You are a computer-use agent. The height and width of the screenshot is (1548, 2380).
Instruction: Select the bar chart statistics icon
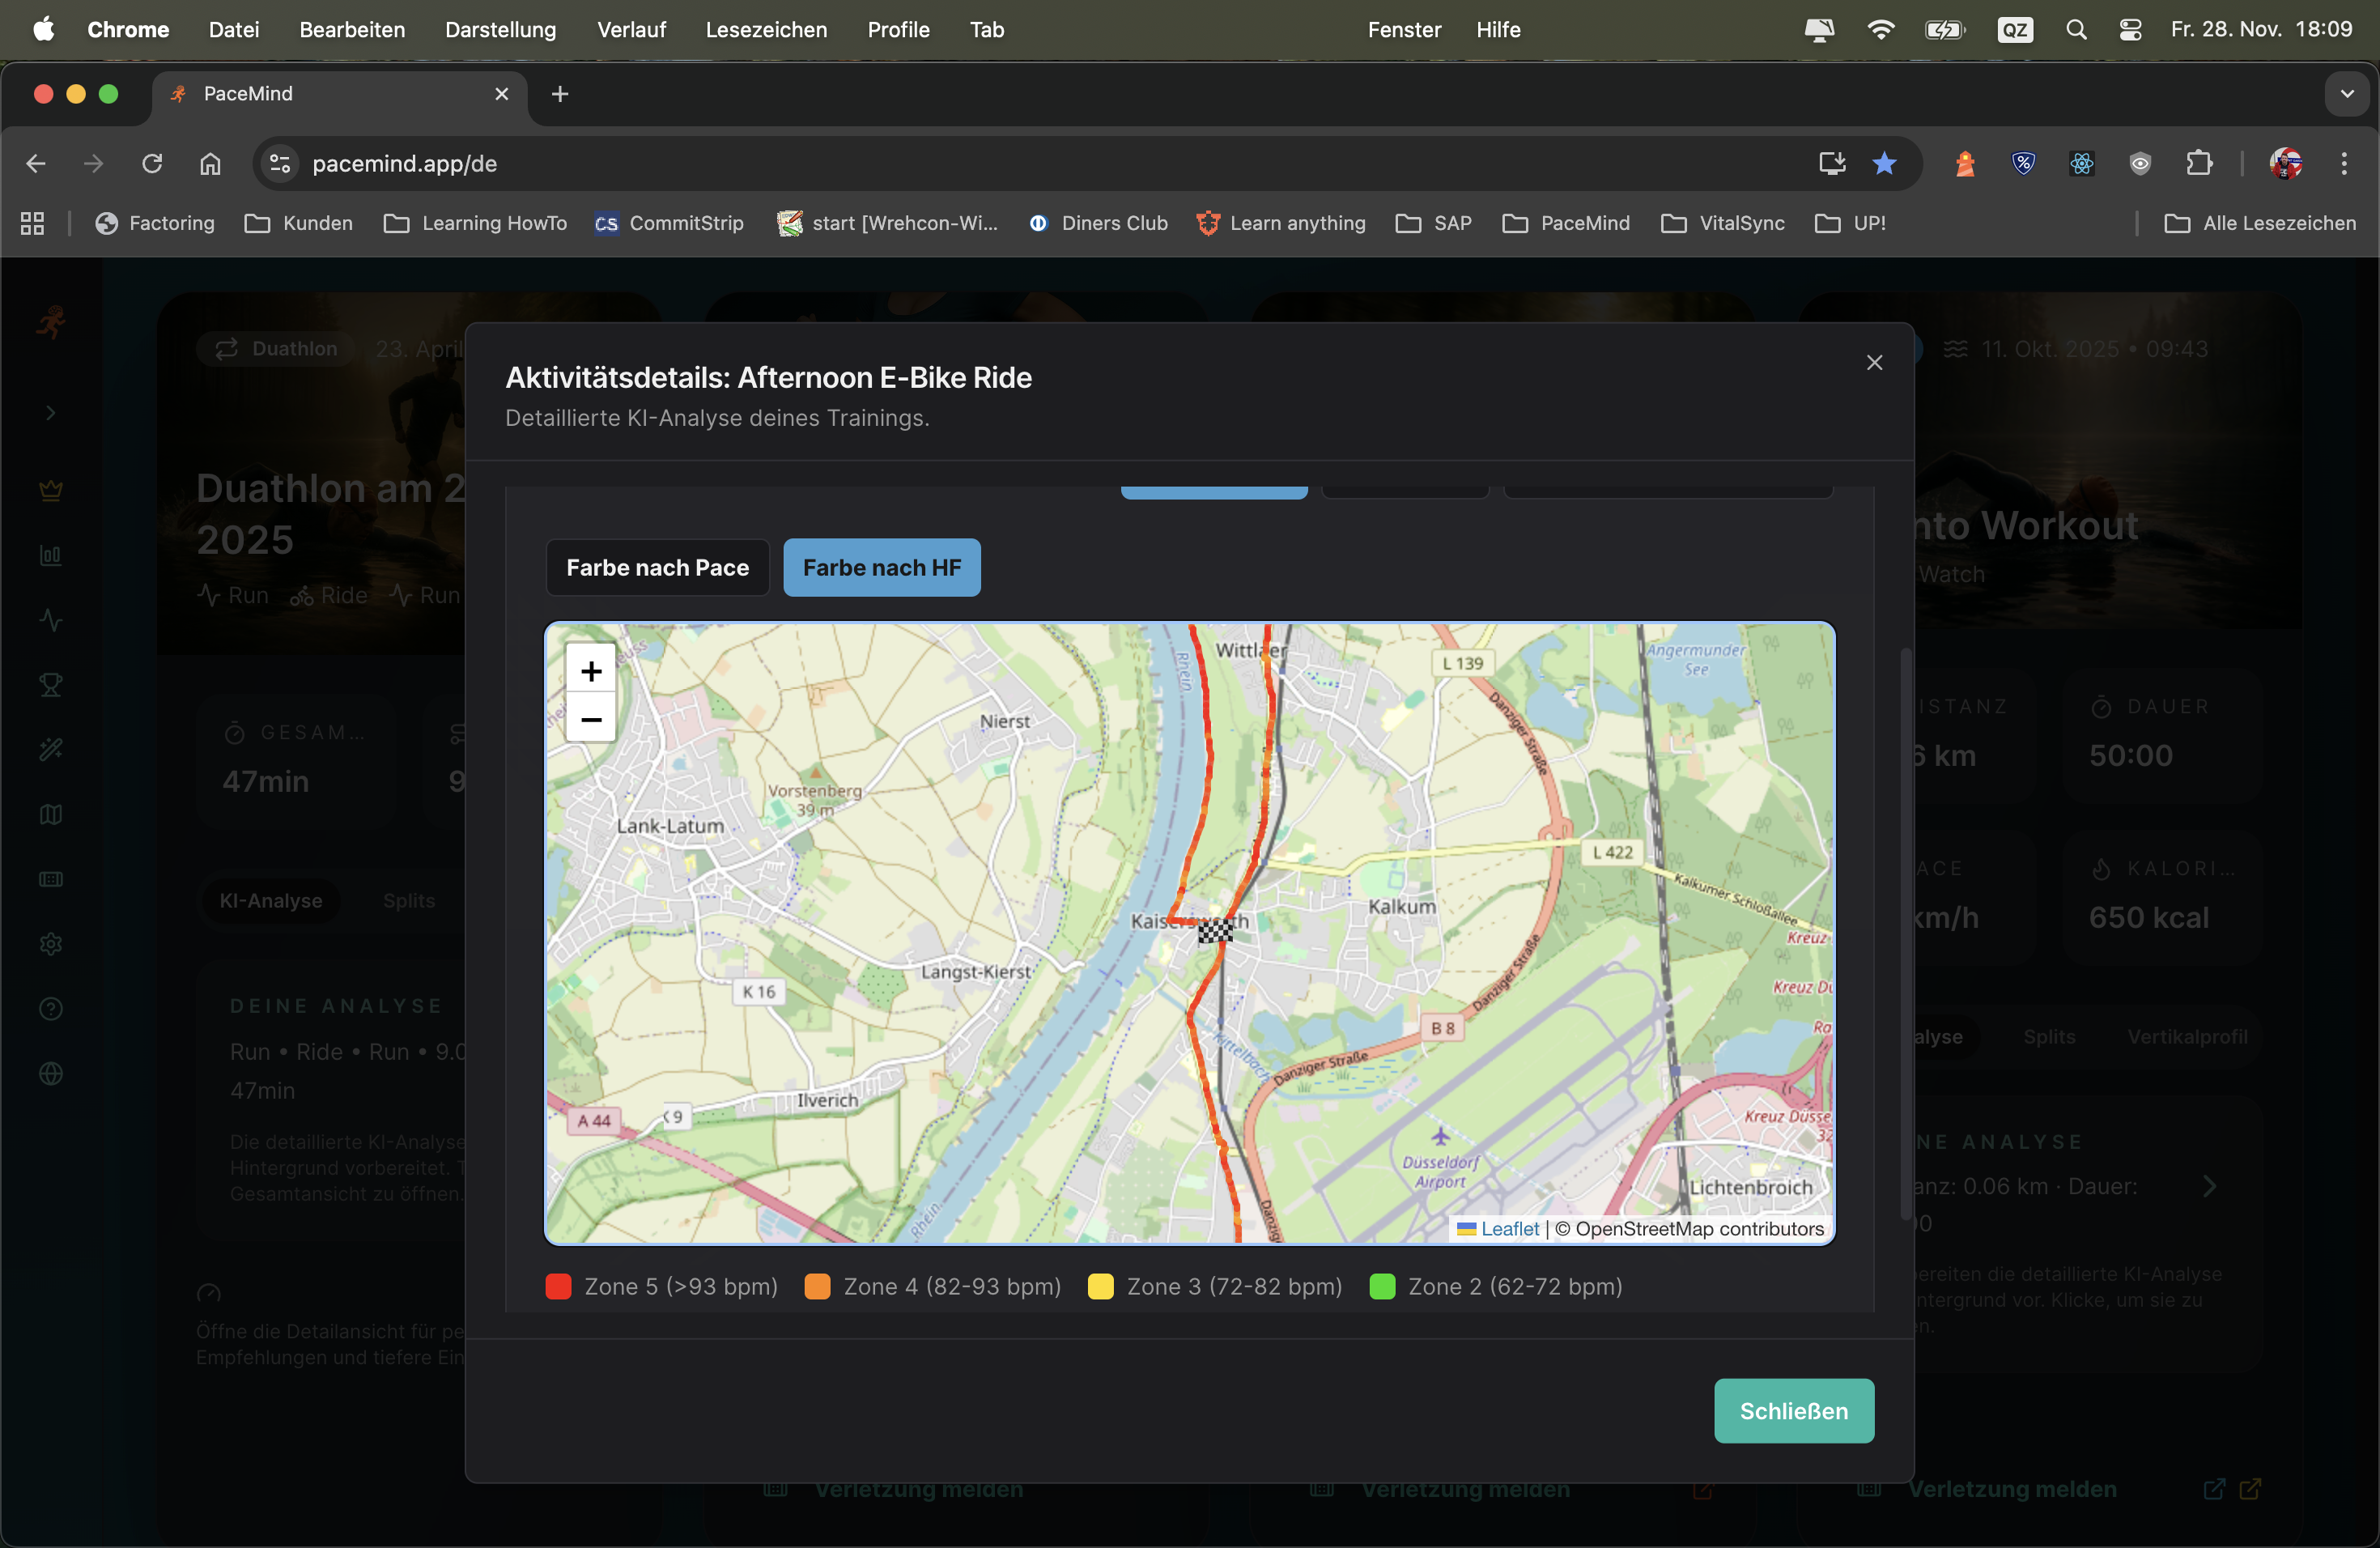coord(49,556)
